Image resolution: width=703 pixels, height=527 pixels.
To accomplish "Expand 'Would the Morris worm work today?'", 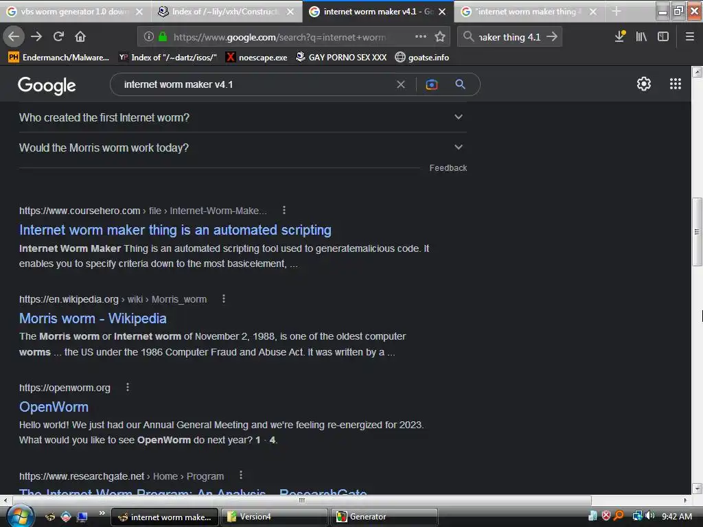I will (242, 148).
